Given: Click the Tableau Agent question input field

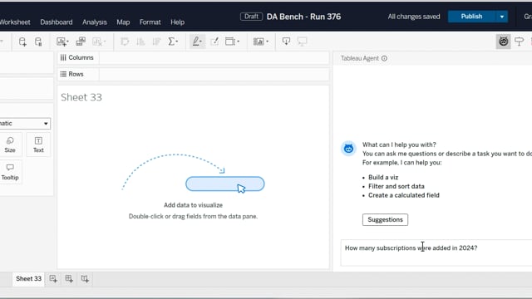Looking at the screenshot, I should pyautogui.click(x=436, y=252).
